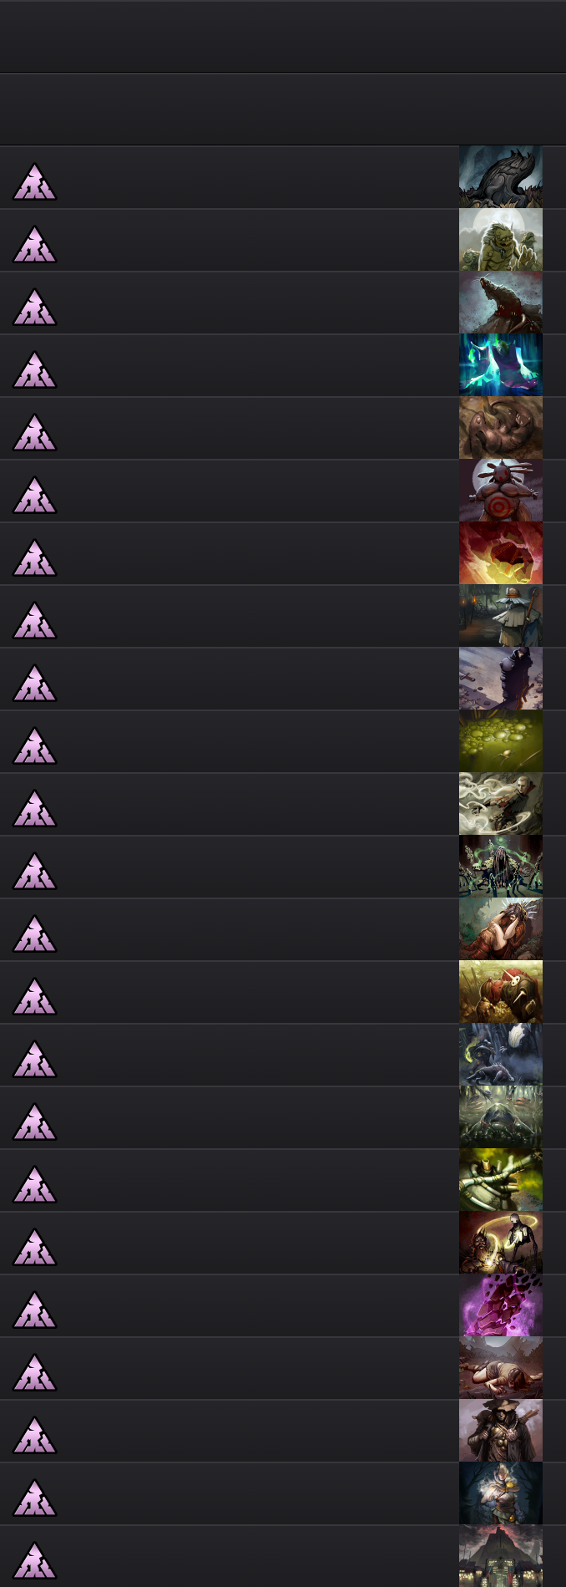
Task: Open the dark armored knight on battlefield thumbnail
Action: click(501, 679)
